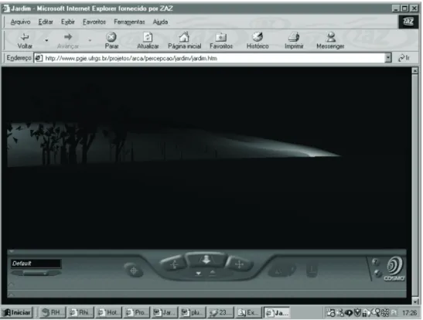This screenshot has width=423, height=320.
Task: Click the Cosmo Player logo
Action: click(x=394, y=268)
